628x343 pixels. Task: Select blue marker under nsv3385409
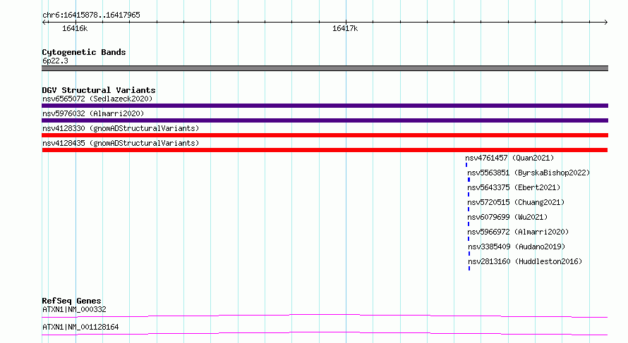click(469, 254)
